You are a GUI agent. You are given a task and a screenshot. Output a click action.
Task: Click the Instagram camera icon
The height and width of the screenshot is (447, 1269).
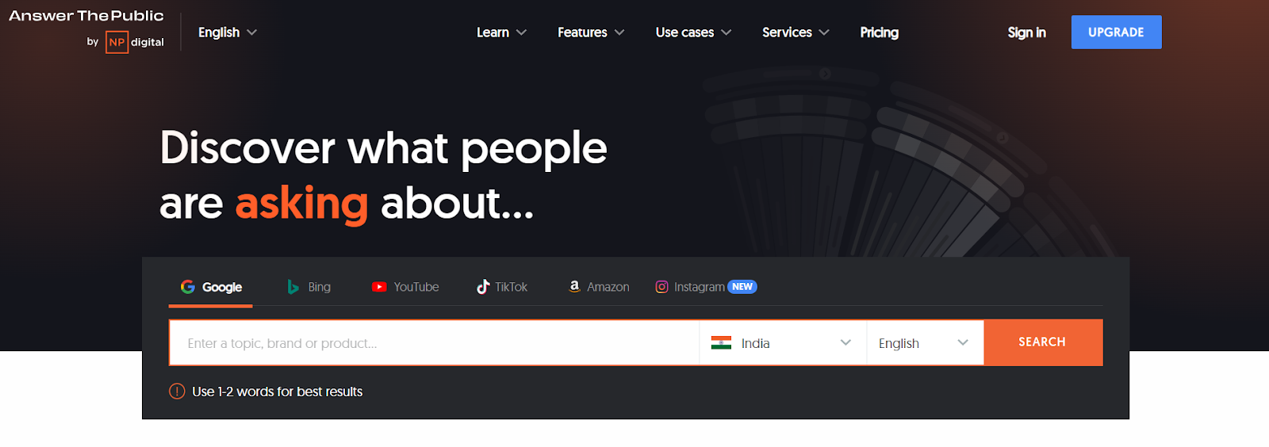click(x=661, y=287)
